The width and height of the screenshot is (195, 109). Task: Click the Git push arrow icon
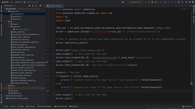[x=175, y=2]
